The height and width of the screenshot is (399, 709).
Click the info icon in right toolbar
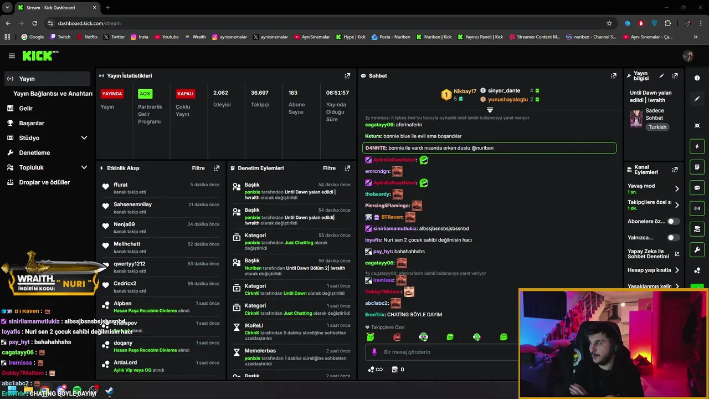coord(697,78)
